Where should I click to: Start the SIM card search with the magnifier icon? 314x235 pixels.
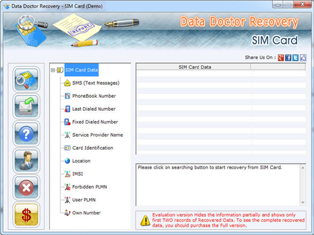coord(26,79)
